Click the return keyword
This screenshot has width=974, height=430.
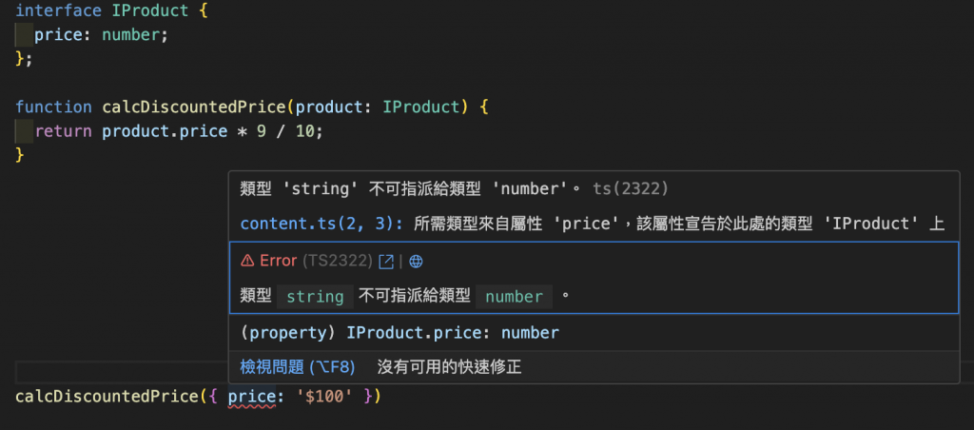click(x=64, y=131)
